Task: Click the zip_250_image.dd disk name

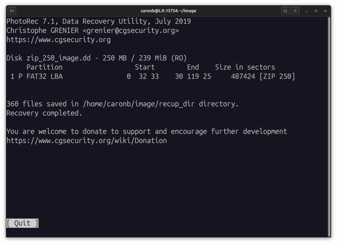Action: [59, 58]
